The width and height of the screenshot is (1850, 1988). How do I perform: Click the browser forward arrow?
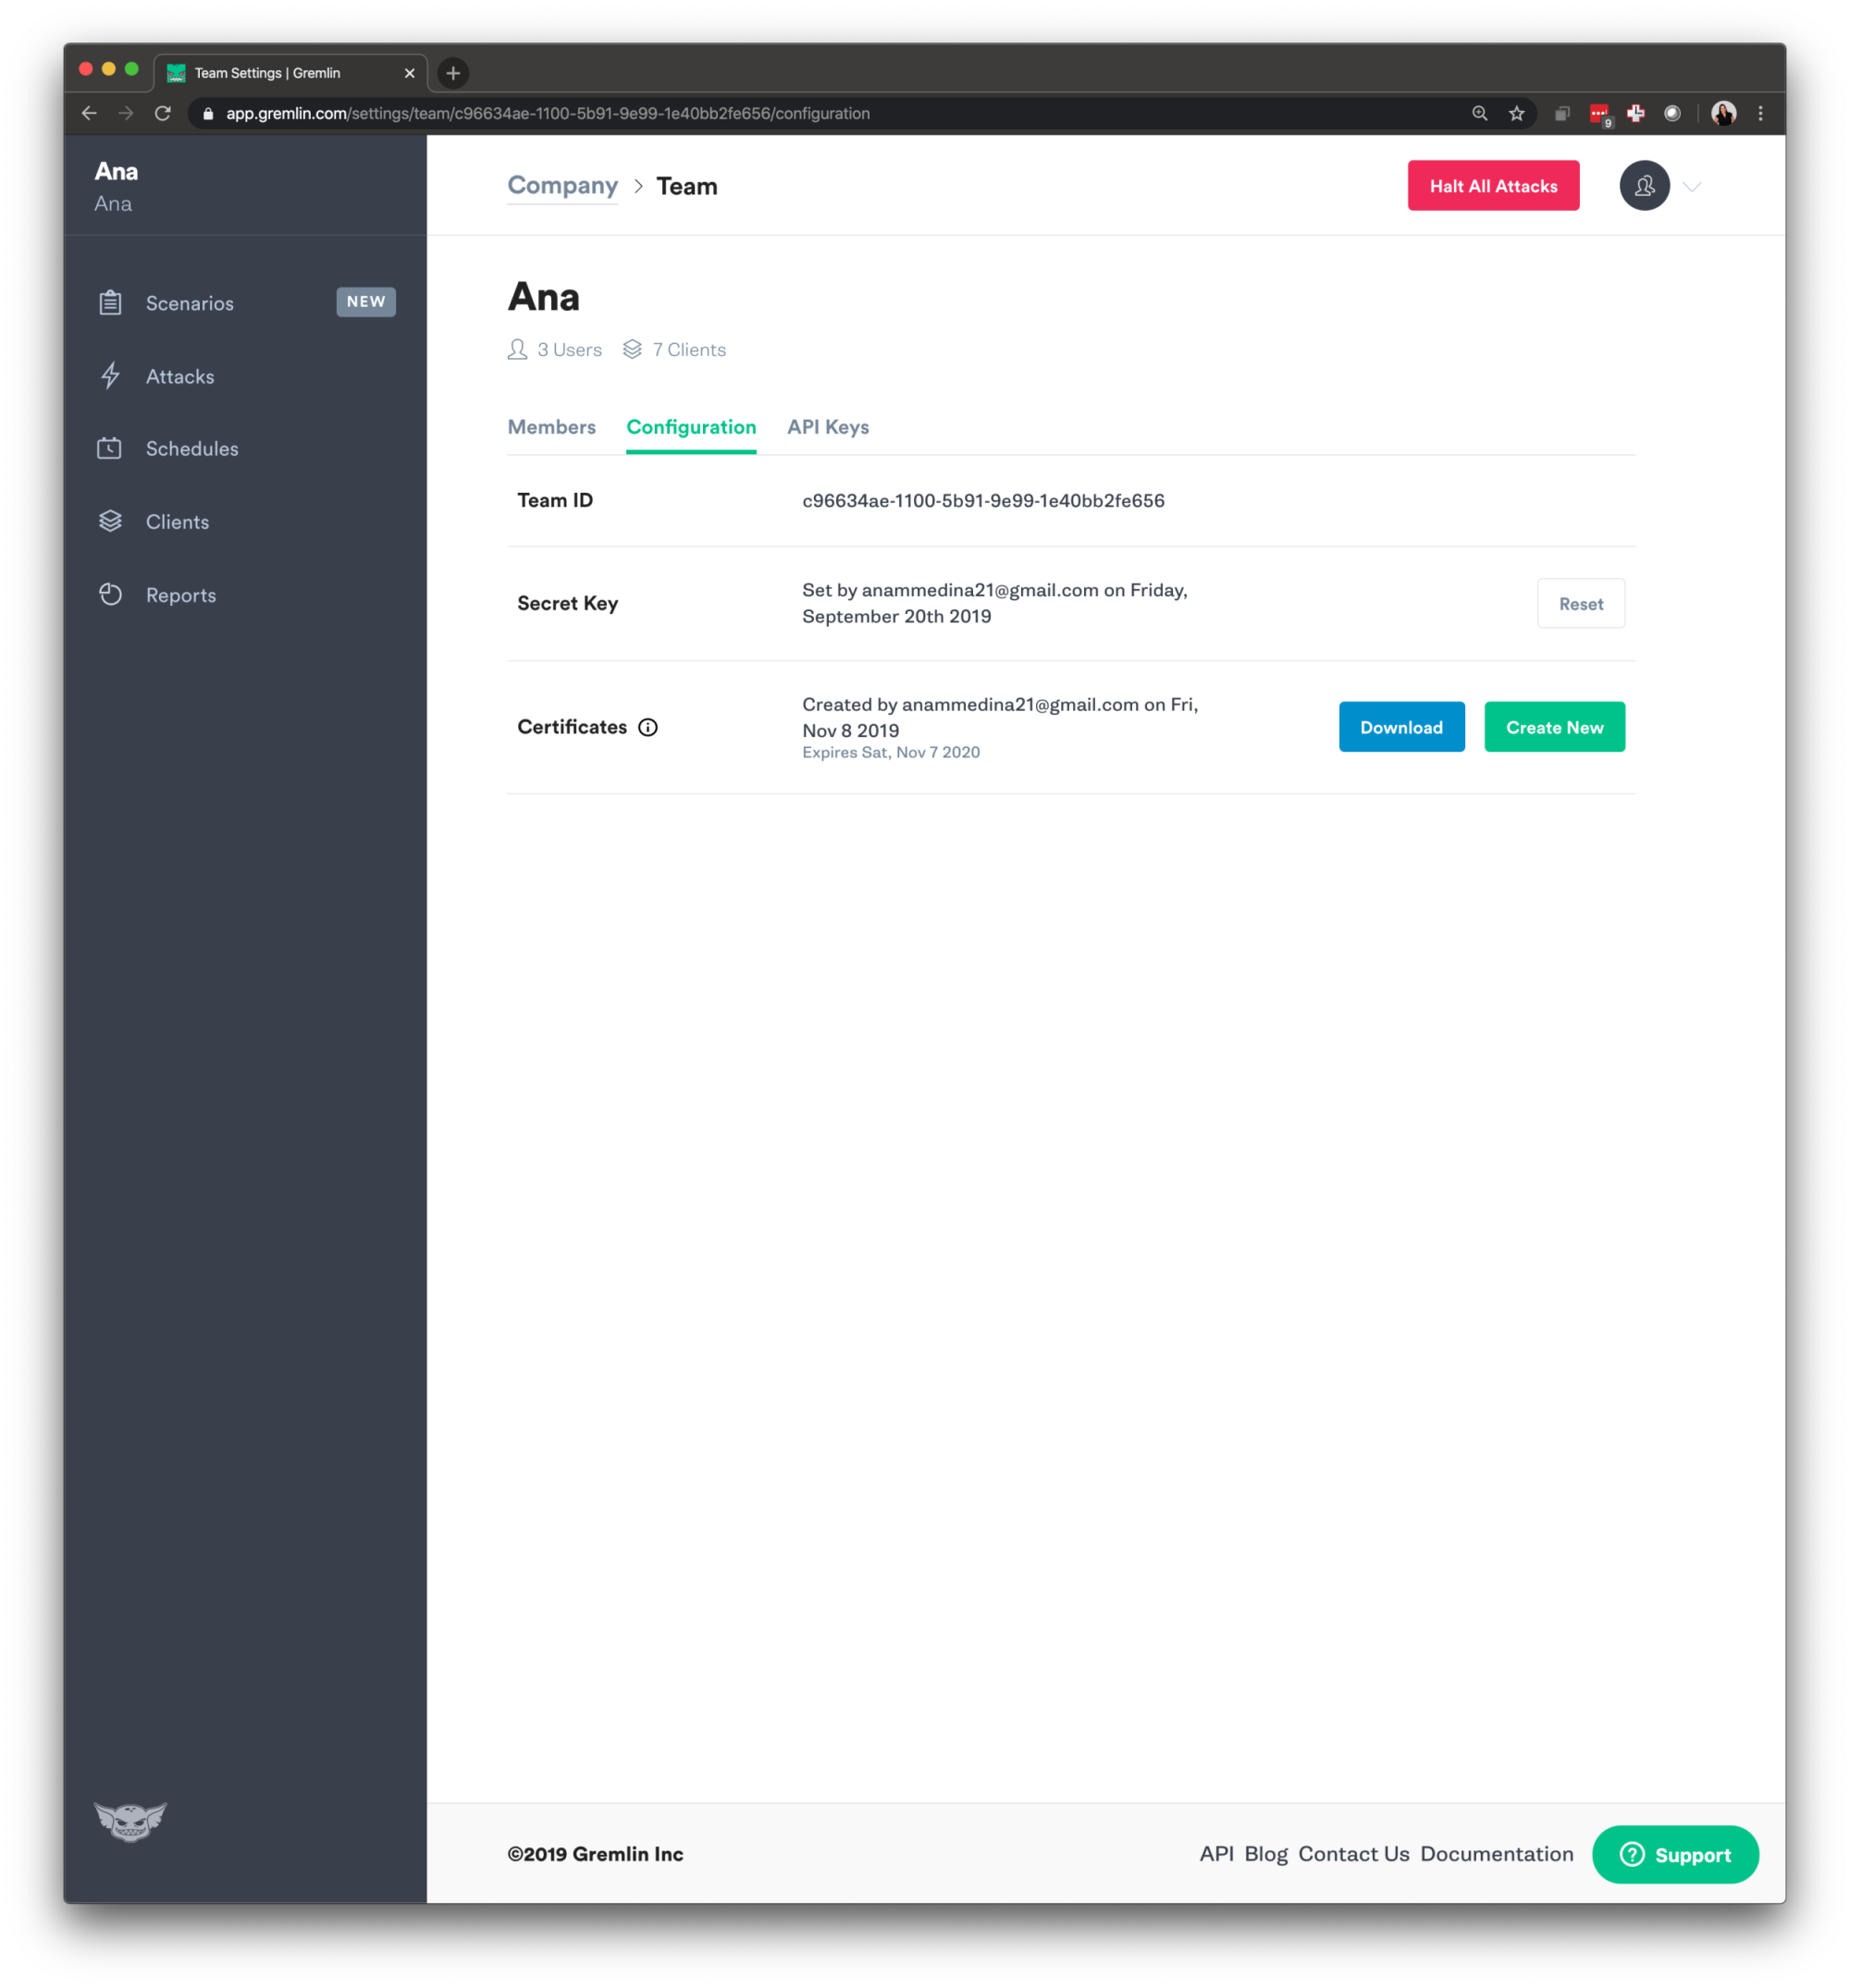pos(126,113)
